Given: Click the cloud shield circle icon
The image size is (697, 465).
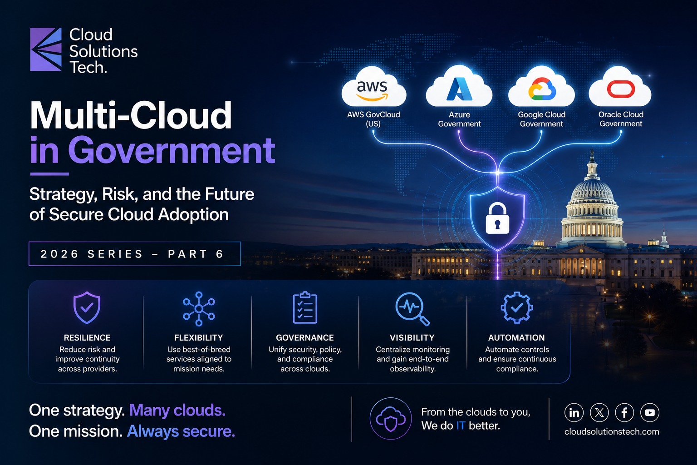Looking at the screenshot, I should coord(391,419).
